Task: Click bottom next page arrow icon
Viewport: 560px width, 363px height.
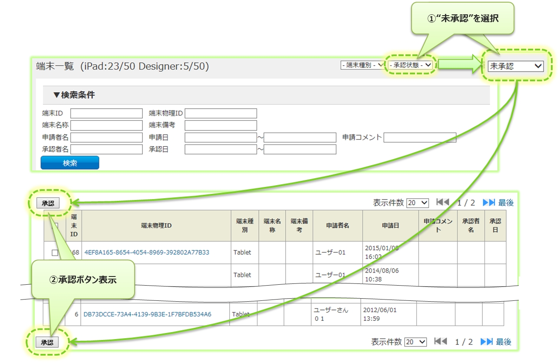Action: click(x=487, y=342)
